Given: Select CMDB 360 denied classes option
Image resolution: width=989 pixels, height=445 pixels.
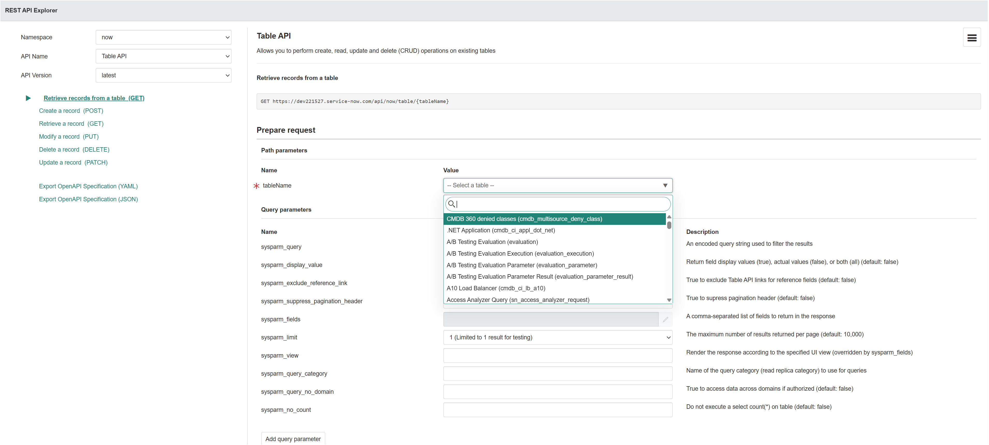Looking at the screenshot, I should pyautogui.click(x=524, y=219).
